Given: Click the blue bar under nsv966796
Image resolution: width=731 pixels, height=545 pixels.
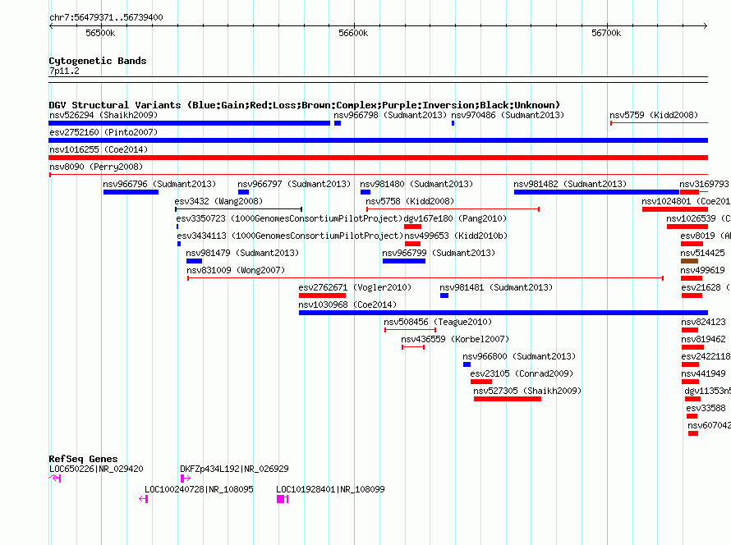Looking at the screenshot, I should (131, 192).
